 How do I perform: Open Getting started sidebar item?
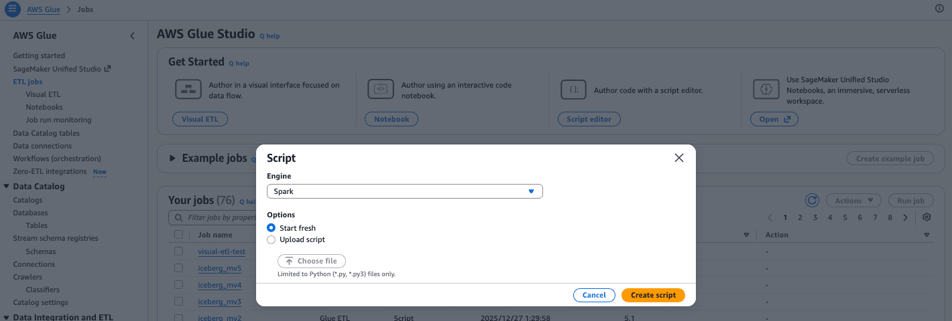pos(39,56)
